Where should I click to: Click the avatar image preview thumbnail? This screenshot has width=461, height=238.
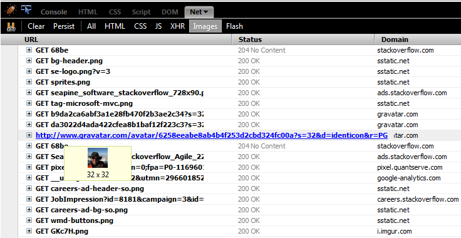pos(98,158)
